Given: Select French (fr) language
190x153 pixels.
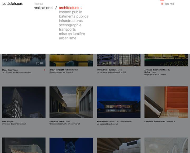Looking at the screenshot, I should (x=162, y=4).
